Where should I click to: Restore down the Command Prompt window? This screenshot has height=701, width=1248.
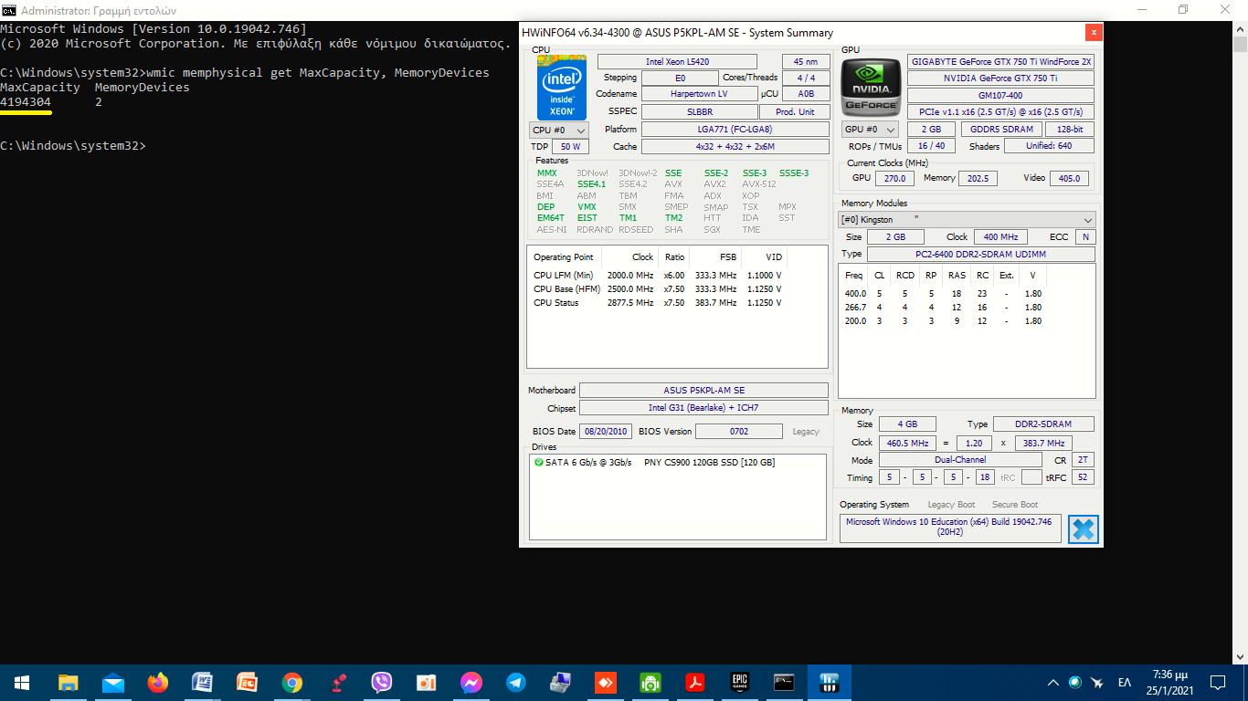click(1183, 10)
